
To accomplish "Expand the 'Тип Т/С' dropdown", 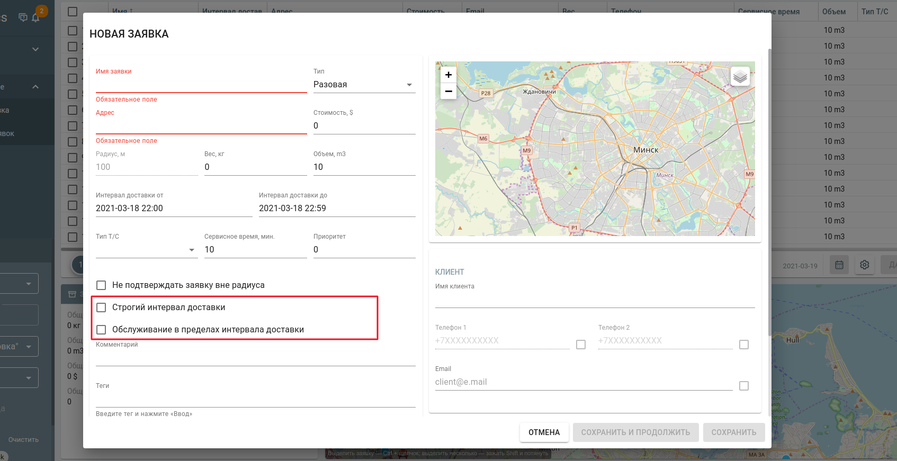I will (x=146, y=250).
